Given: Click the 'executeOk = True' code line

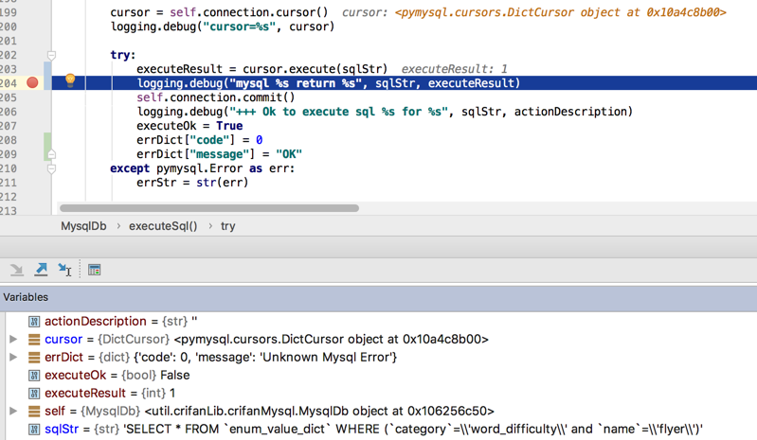Looking at the screenshot, I should click(189, 126).
